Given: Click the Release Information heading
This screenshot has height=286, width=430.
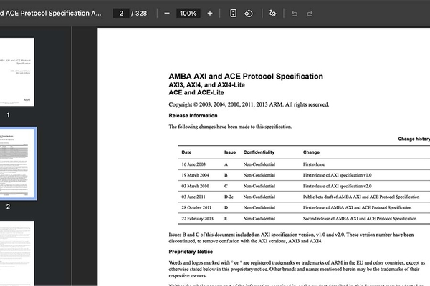Looking at the screenshot, I should tap(193, 115).
